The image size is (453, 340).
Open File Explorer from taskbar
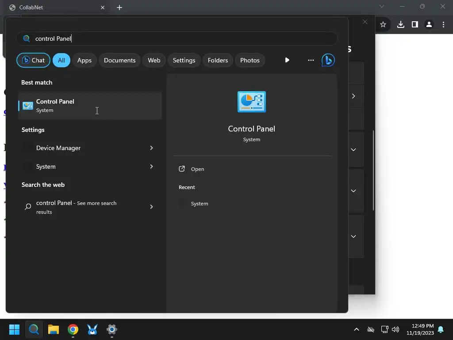pos(54,329)
